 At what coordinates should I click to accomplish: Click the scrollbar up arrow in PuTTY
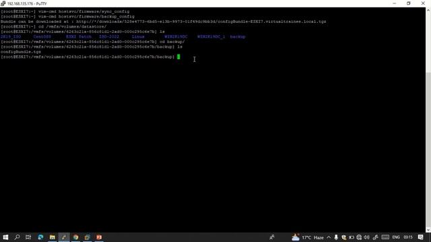click(x=428, y=10)
